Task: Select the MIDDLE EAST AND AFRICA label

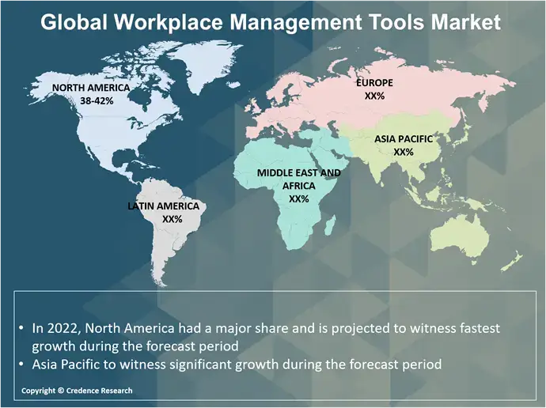Action: [298, 179]
